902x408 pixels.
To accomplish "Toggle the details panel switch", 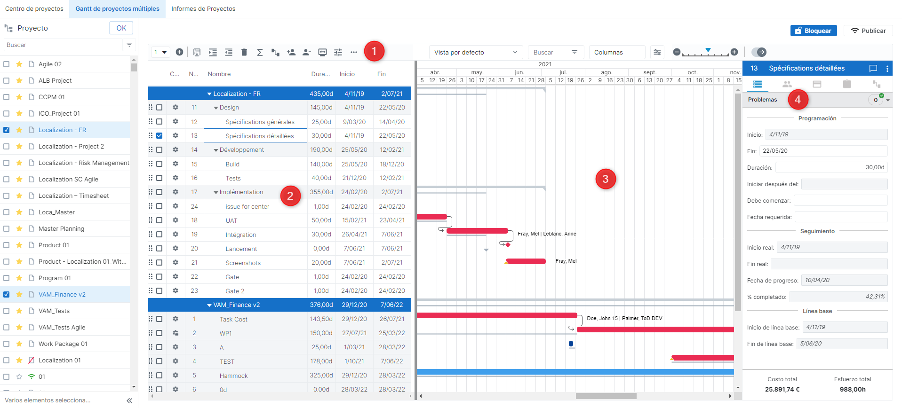I will tap(758, 52).
